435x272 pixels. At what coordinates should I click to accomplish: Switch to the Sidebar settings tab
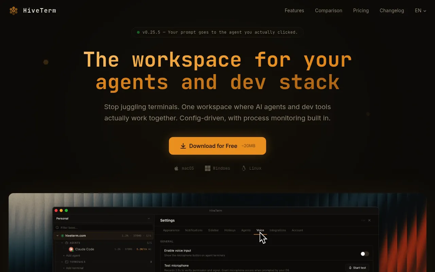coord(213,230)
